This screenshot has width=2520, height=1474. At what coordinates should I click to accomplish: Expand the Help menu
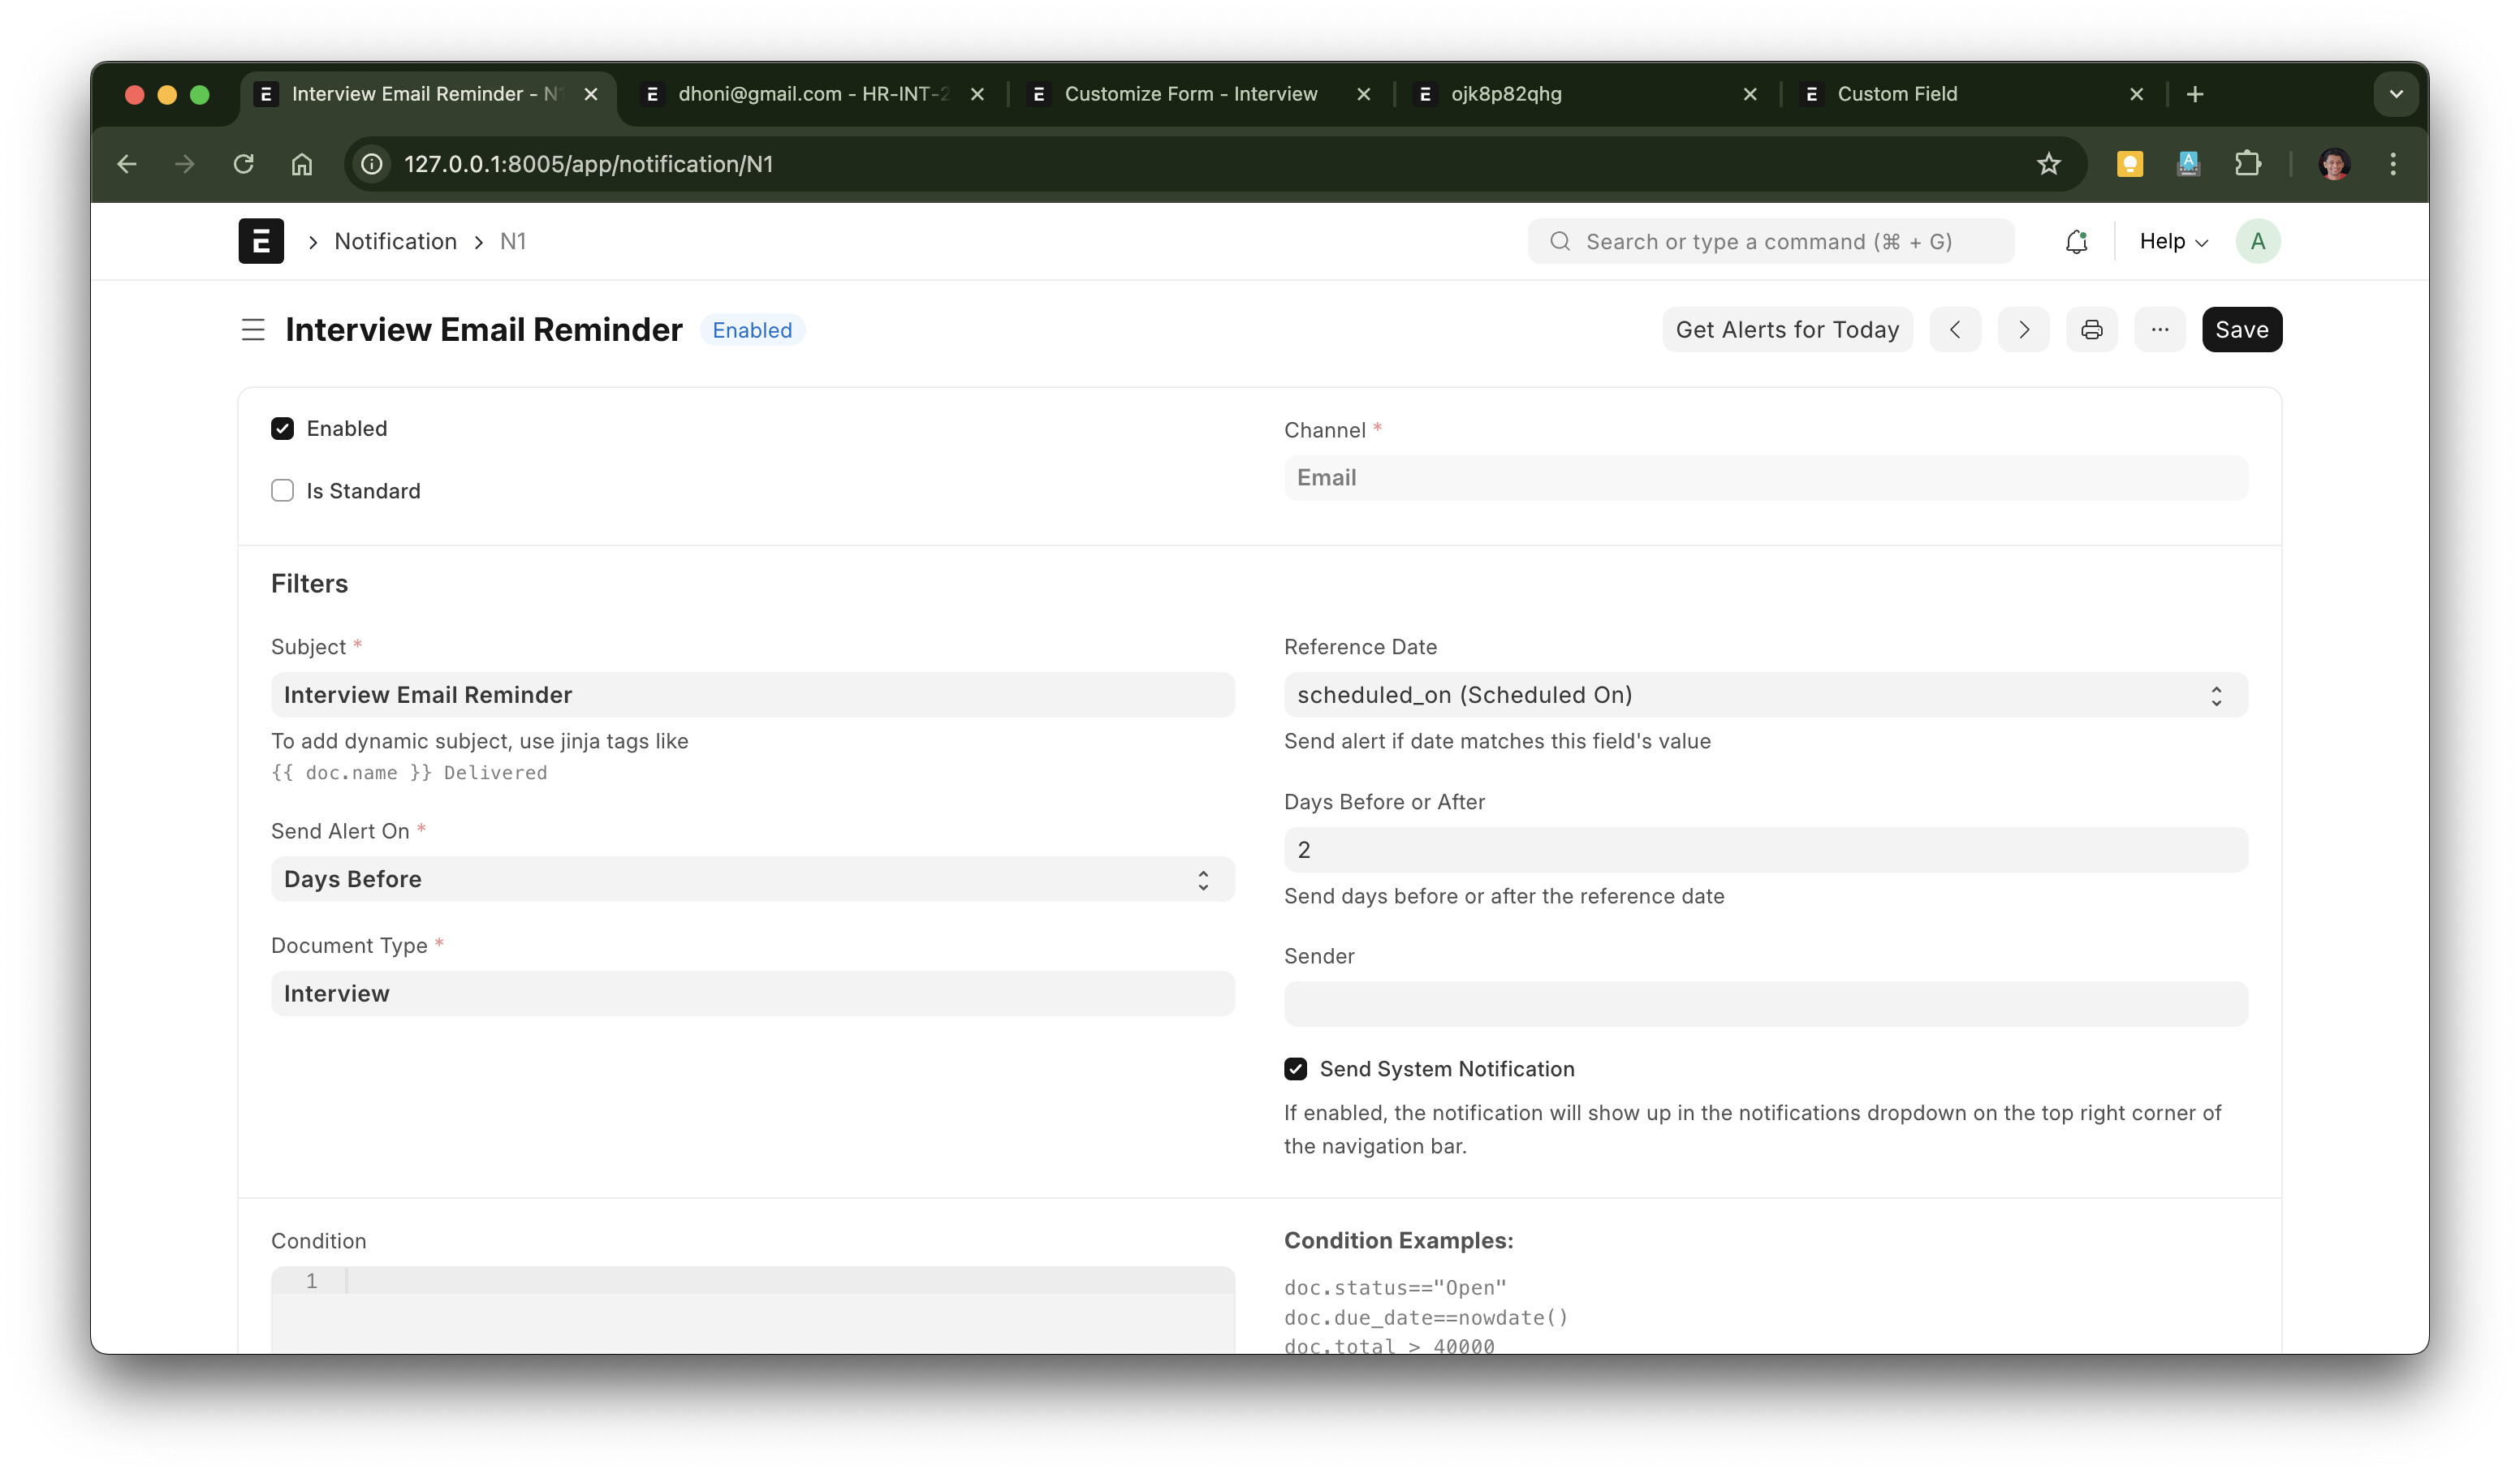point(2173,241)
